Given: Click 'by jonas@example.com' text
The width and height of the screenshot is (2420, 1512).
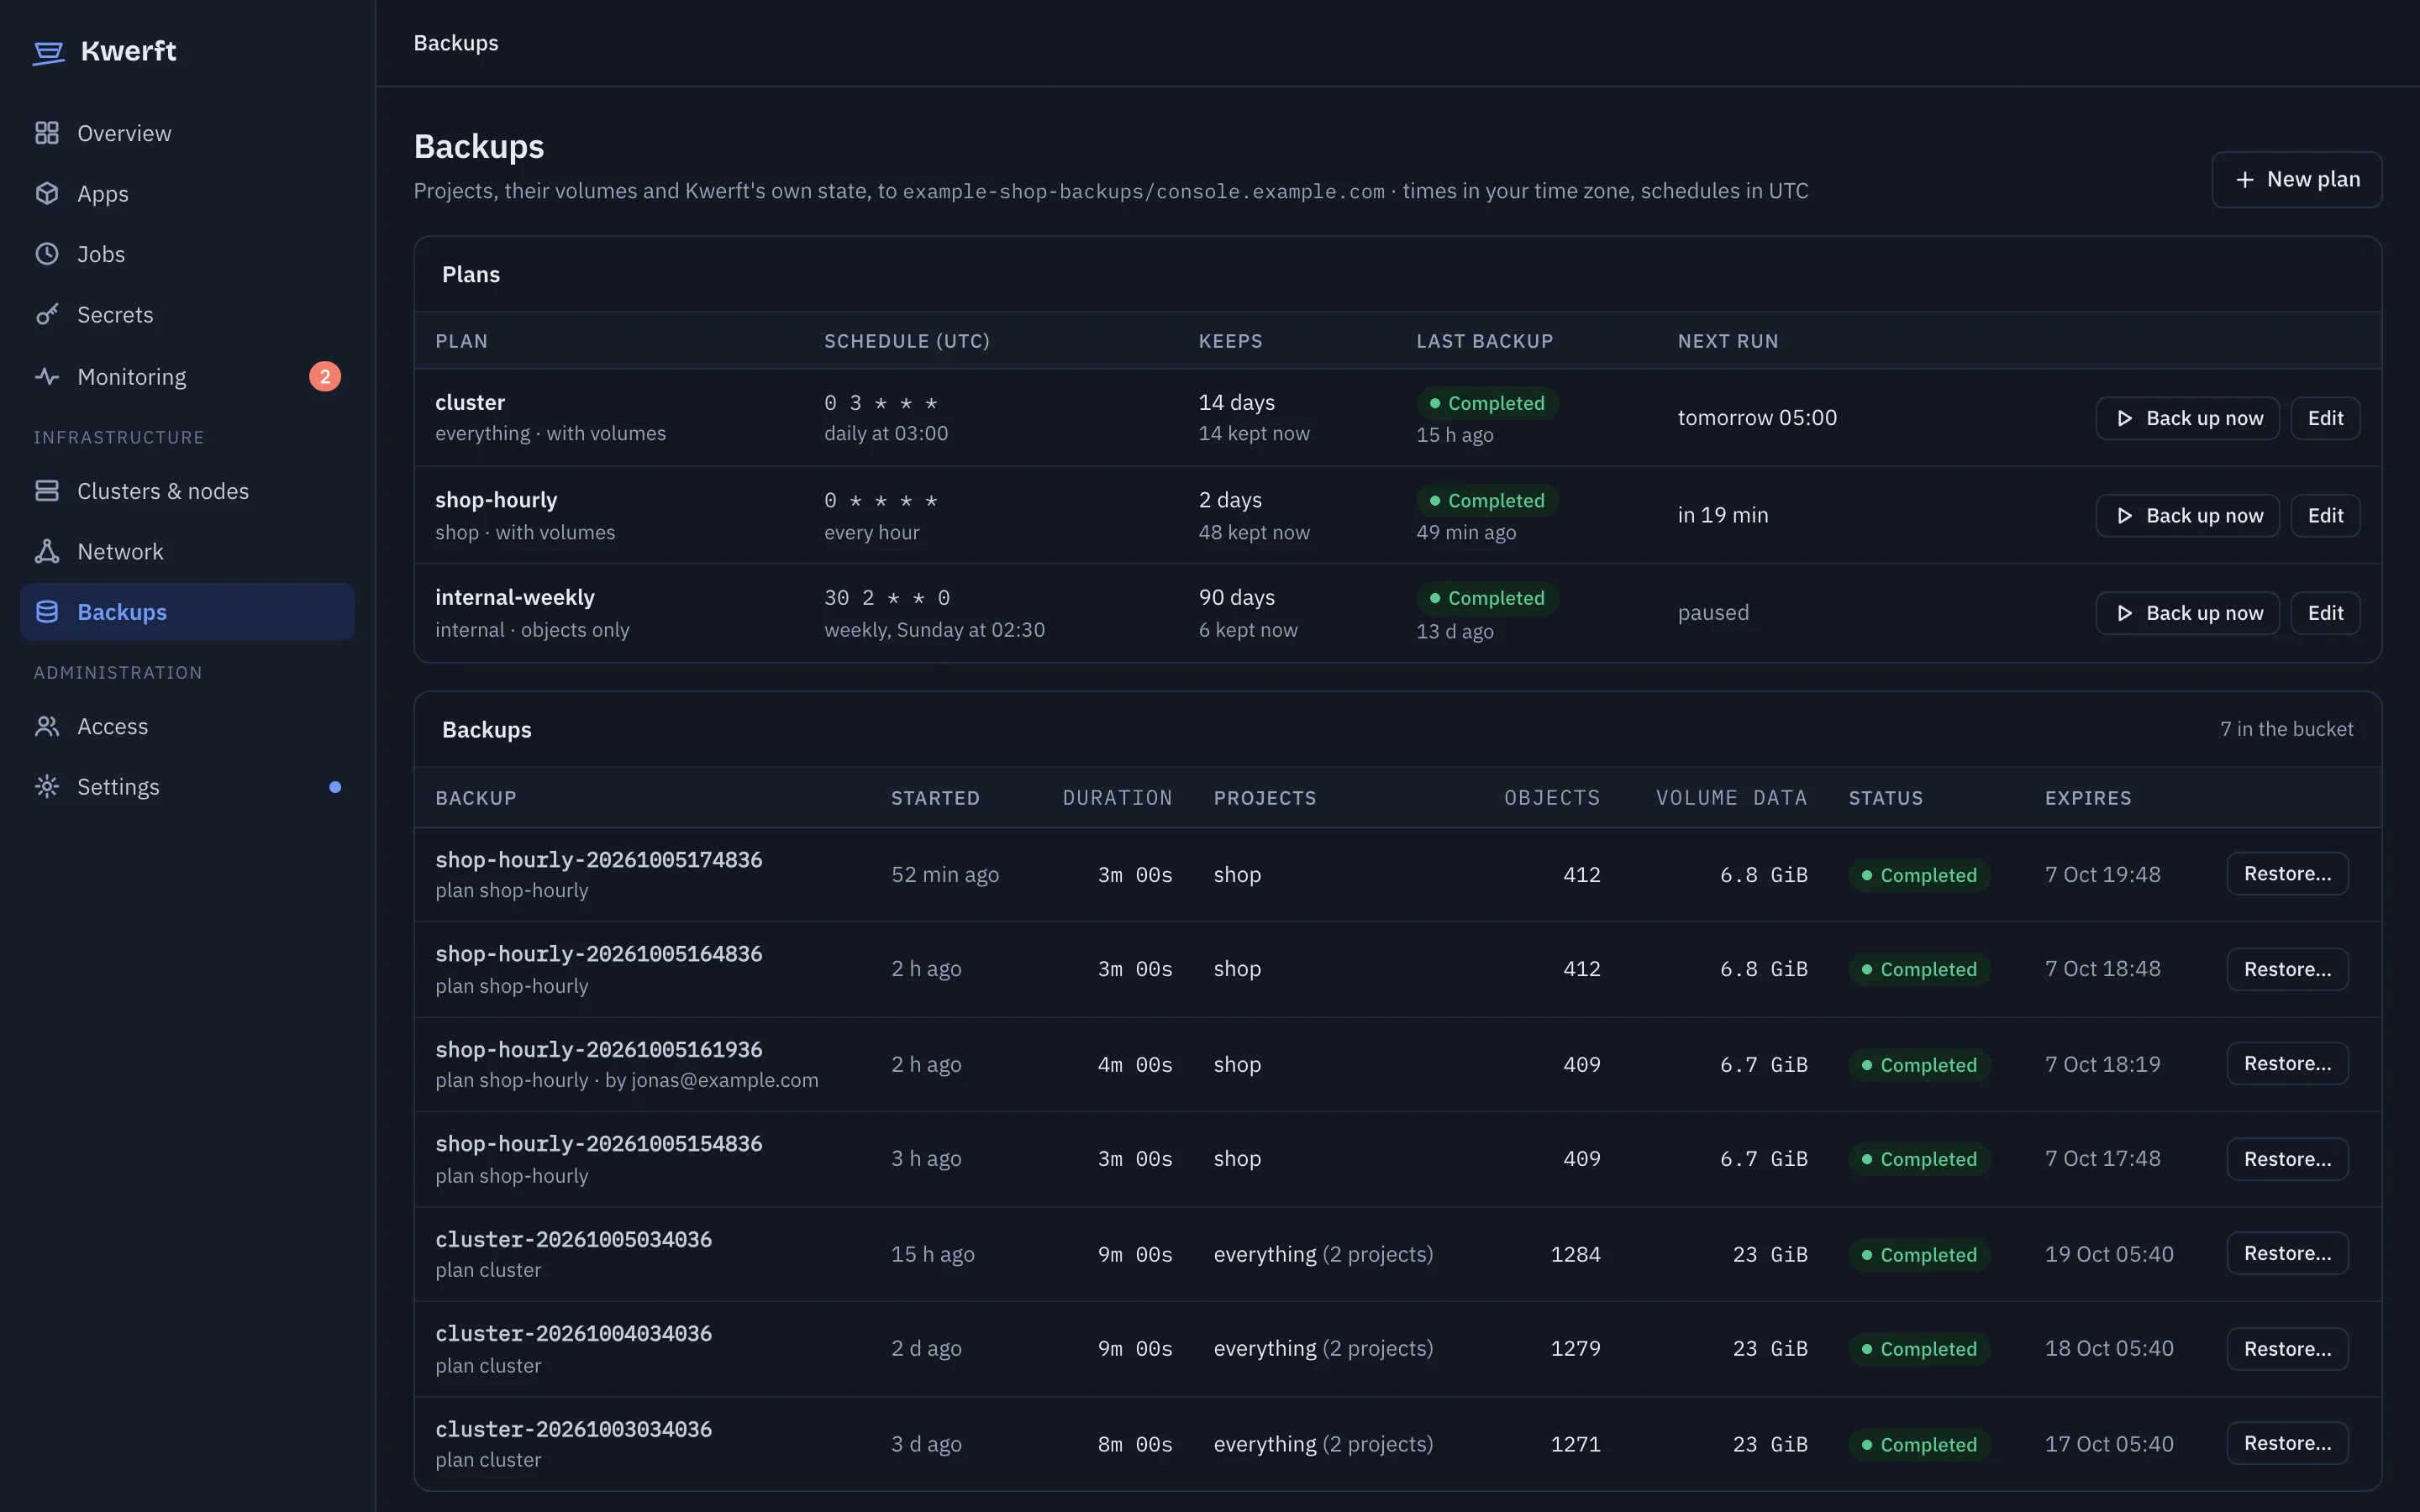Looking at the screenshot, I should [x=711, y=1080].
